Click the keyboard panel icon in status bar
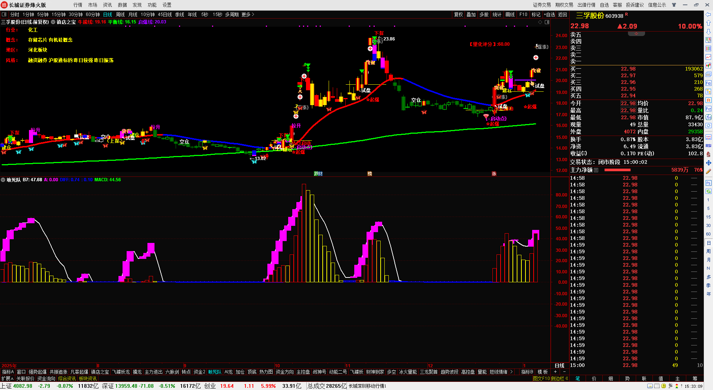This screenshot has width=713, height=390. click(650, 386)
